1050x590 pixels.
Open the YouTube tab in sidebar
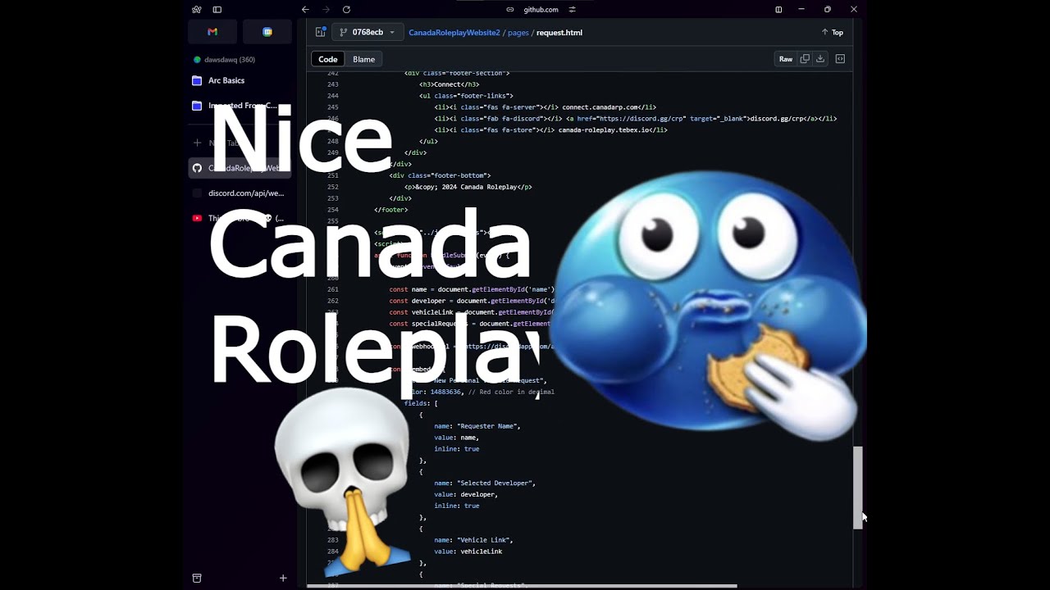(x=240, y=218)
